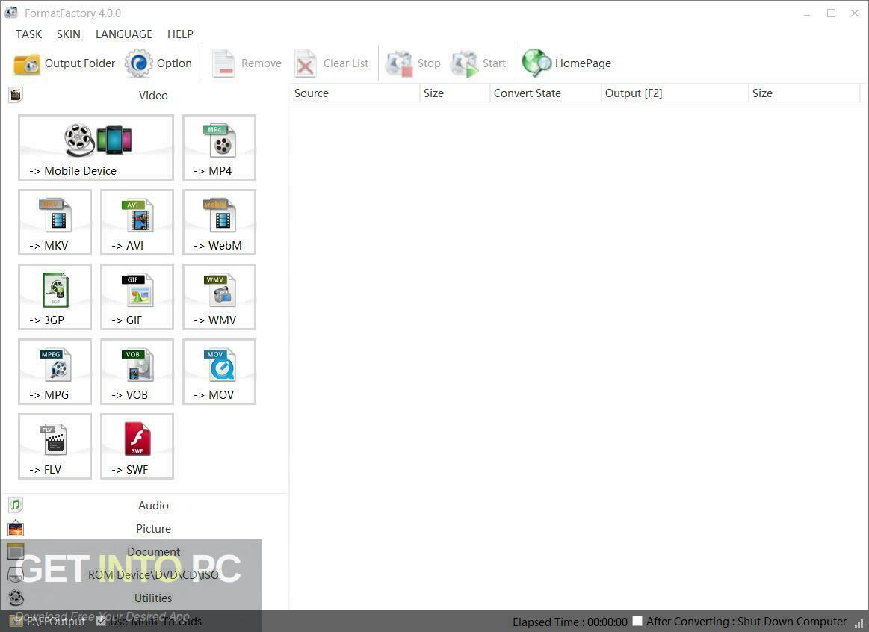
Task: Choose the SWF conversion tile
Action: tap(137, 447)
